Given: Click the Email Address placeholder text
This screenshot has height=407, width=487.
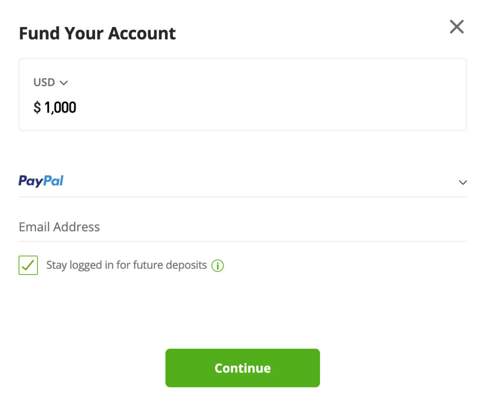Looking at the screenshot, I should click(x=59, y=227).
